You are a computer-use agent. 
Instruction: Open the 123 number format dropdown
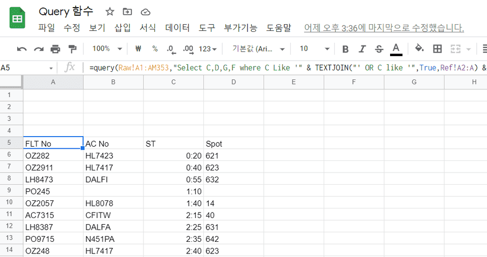[x=207, y=49]
